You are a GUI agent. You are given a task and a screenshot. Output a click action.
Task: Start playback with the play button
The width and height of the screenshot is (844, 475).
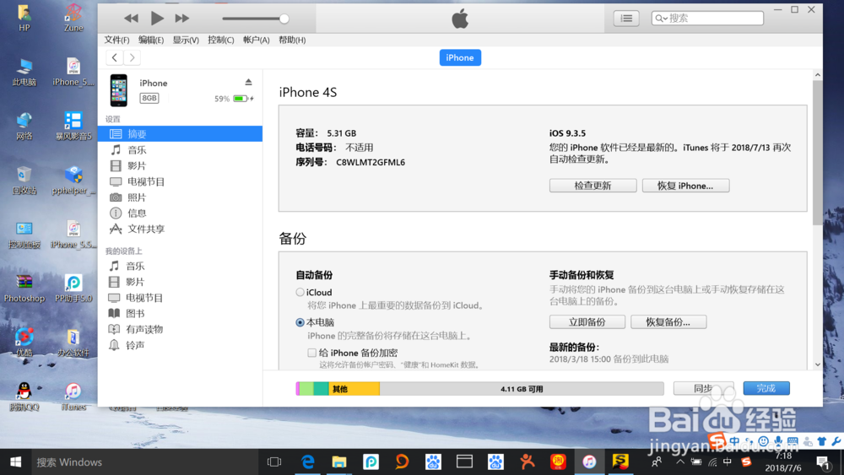157,19
